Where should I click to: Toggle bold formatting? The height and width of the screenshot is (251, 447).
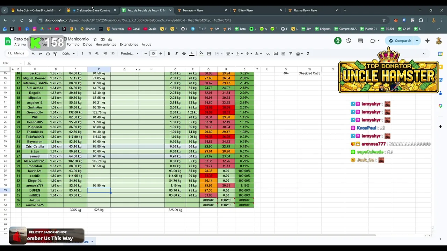point(169,54)
